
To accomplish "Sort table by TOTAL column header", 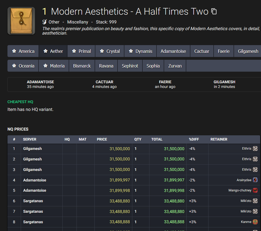I will click(157, 139).
